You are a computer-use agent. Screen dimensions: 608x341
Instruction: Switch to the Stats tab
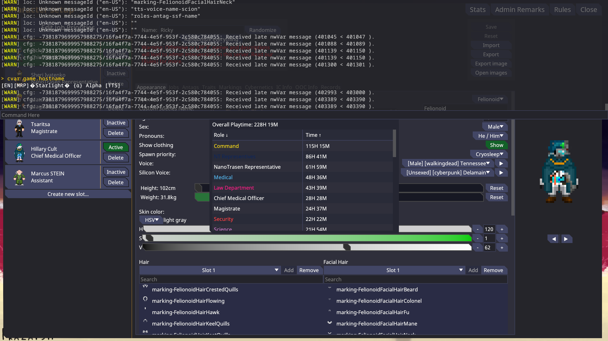coord(477,10)
